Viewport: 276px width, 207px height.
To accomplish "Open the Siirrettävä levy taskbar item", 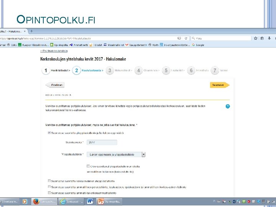I will [x=9, y=202].
